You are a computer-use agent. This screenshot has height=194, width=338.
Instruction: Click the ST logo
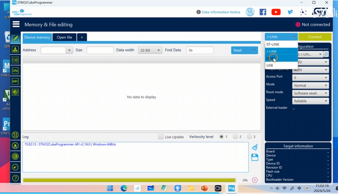pyautogui.click(x=320, y=12)
